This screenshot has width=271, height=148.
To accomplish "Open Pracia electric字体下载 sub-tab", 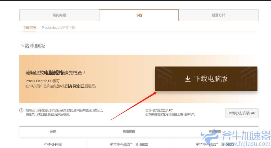I will tap(58, 28).
